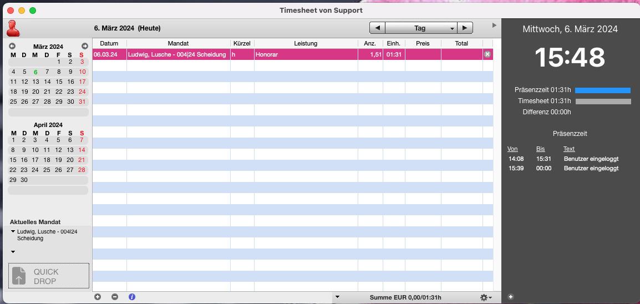The image size is (640, 304).
Task: Add a Präsenzzeit entry with plus icon
Action: [x=511, y=297]
